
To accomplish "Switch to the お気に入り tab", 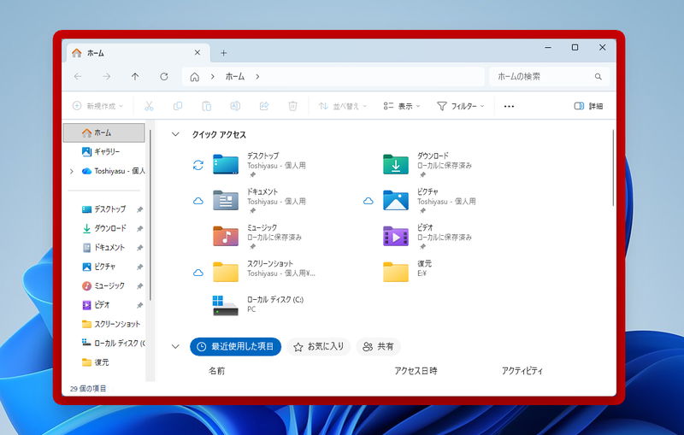I will (319, 346).
